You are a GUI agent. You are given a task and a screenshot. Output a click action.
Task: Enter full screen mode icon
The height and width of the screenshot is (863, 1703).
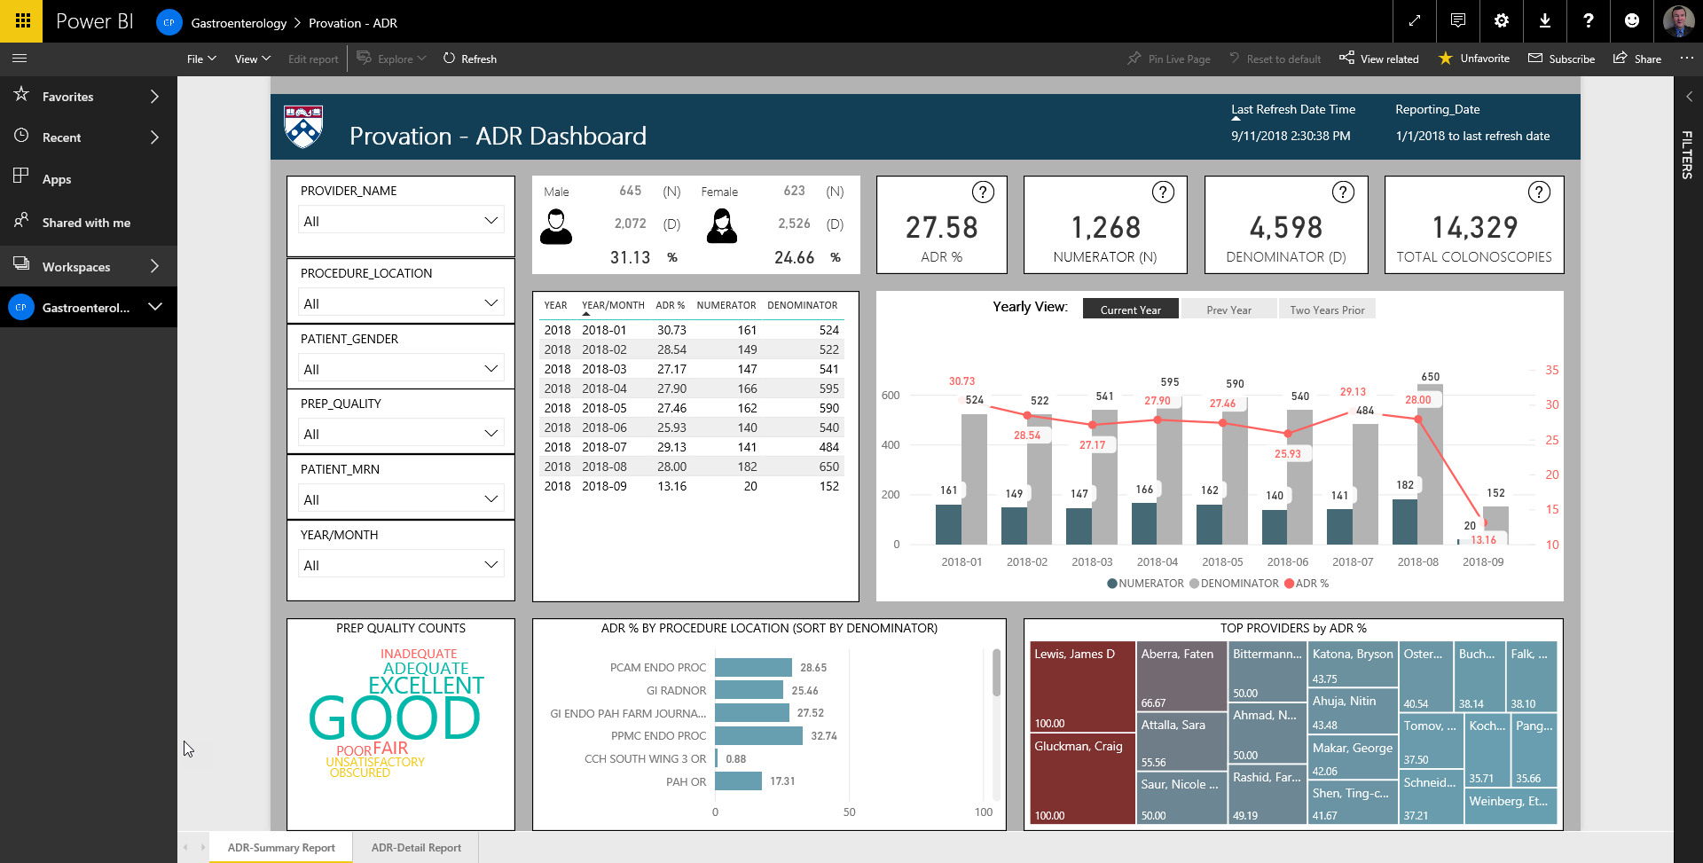tap(1415, 21)
